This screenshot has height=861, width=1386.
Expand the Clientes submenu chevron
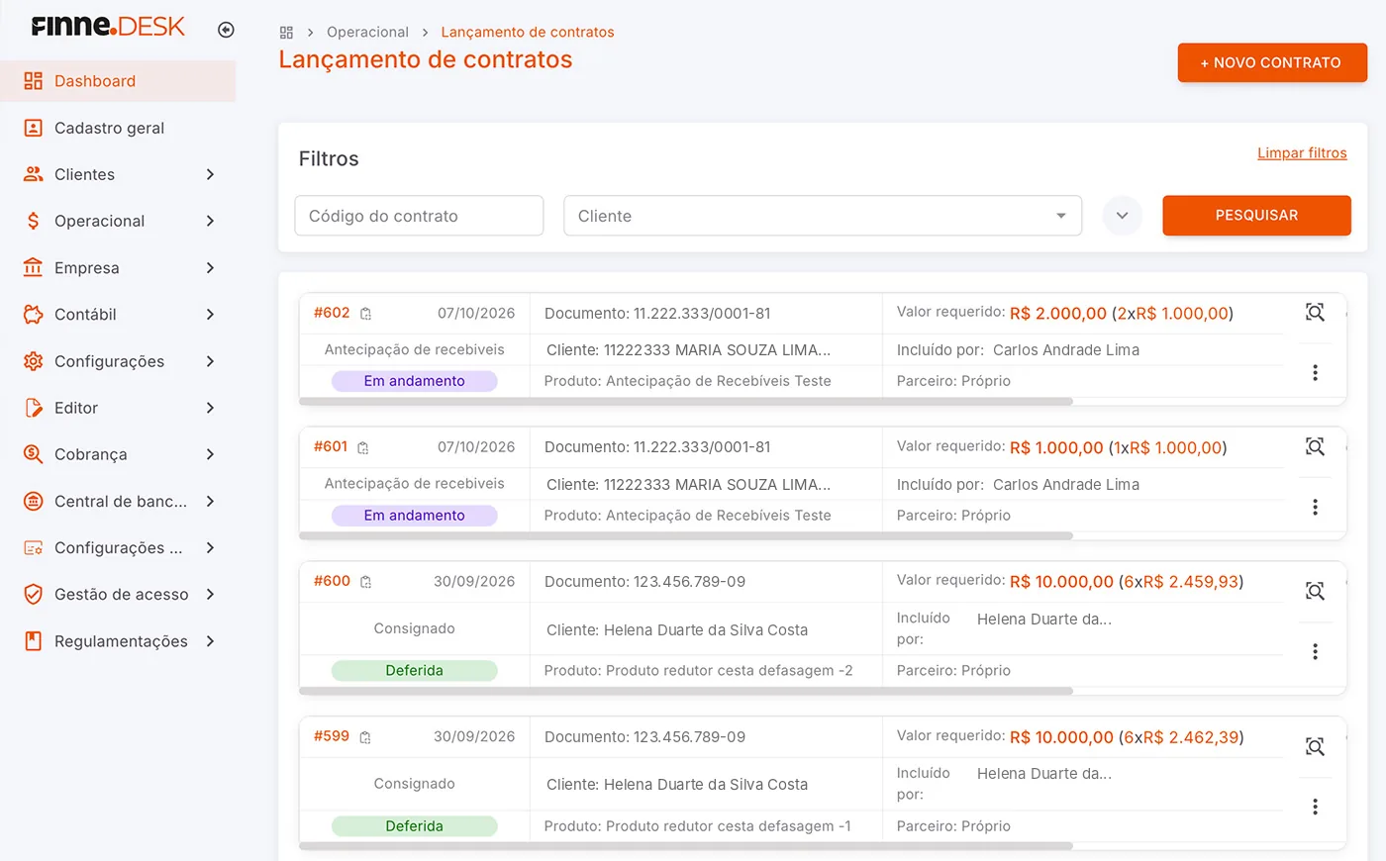click(210, 174)
